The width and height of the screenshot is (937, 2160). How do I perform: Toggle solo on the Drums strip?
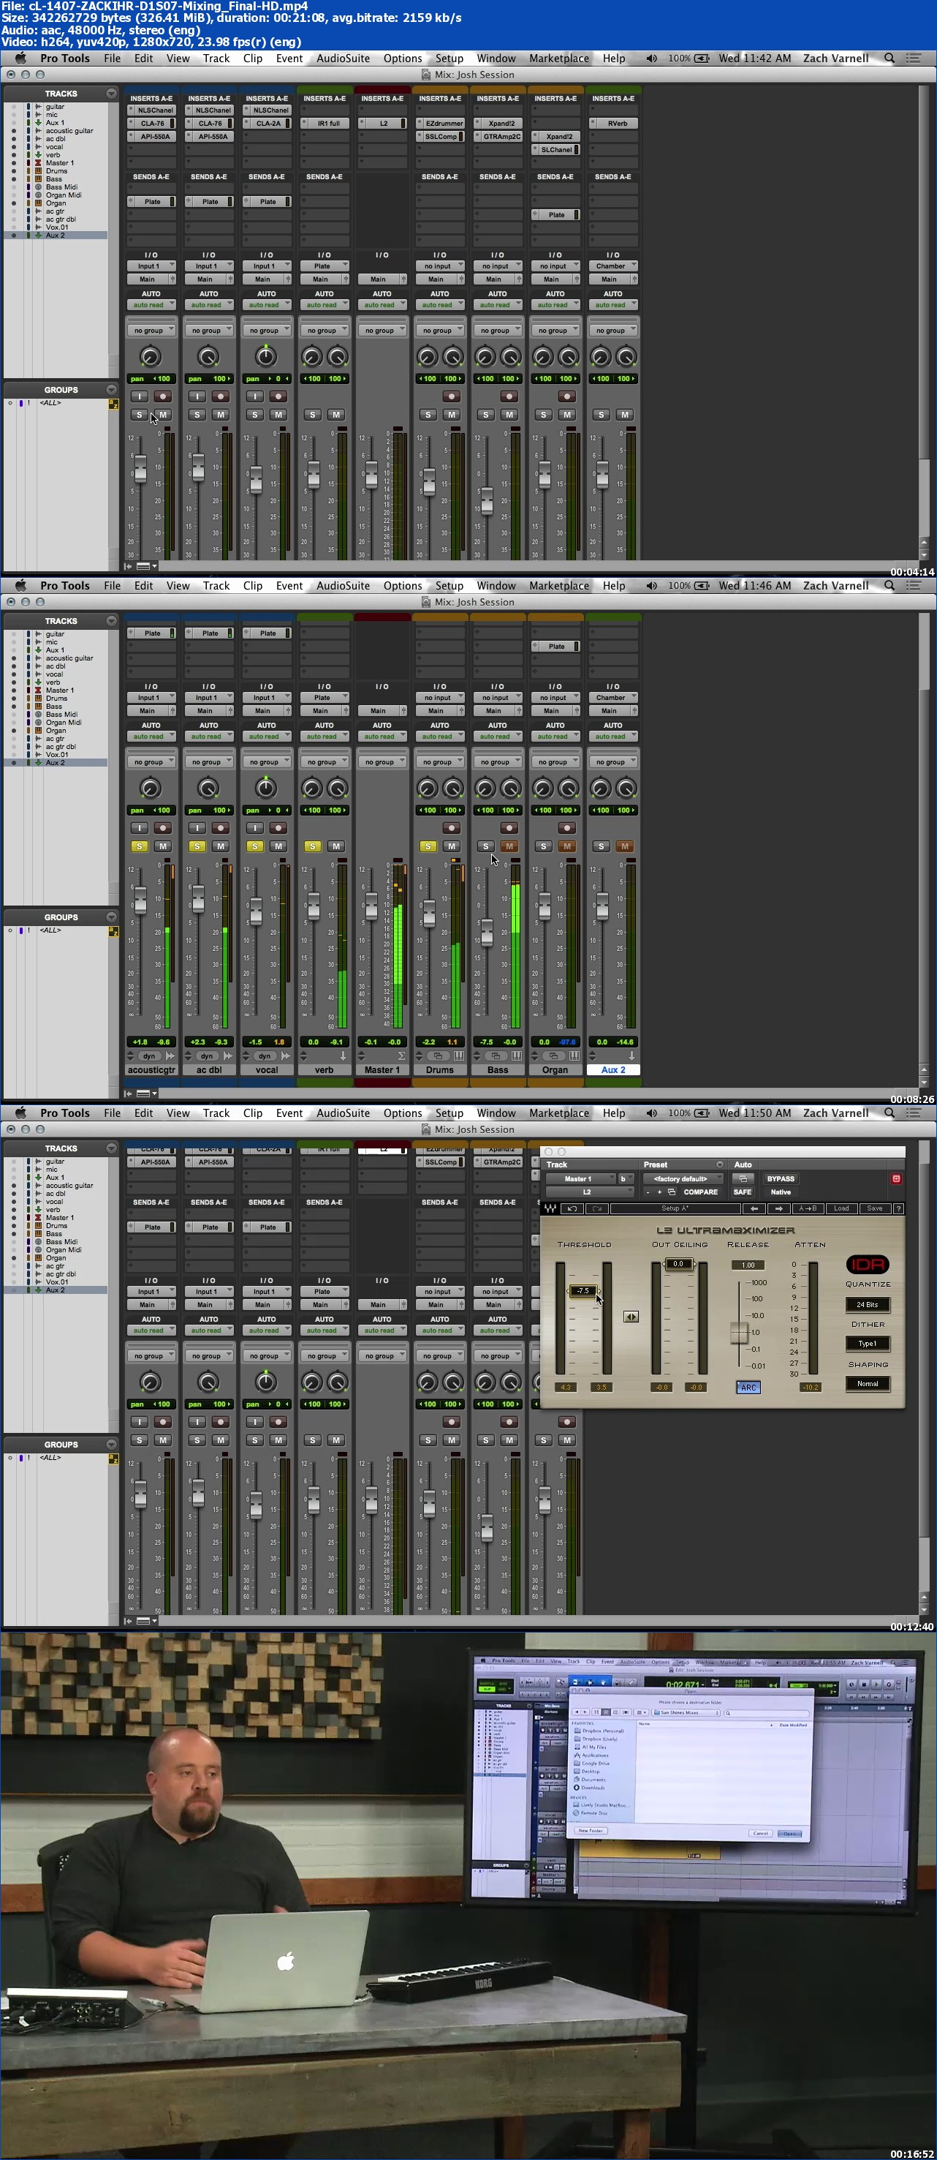428,846
